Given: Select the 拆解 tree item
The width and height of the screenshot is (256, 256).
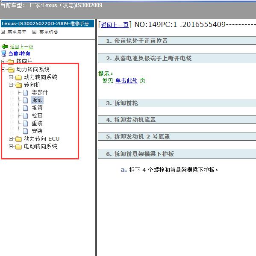Looking at the screenshot, I should [x=37, y=108].
